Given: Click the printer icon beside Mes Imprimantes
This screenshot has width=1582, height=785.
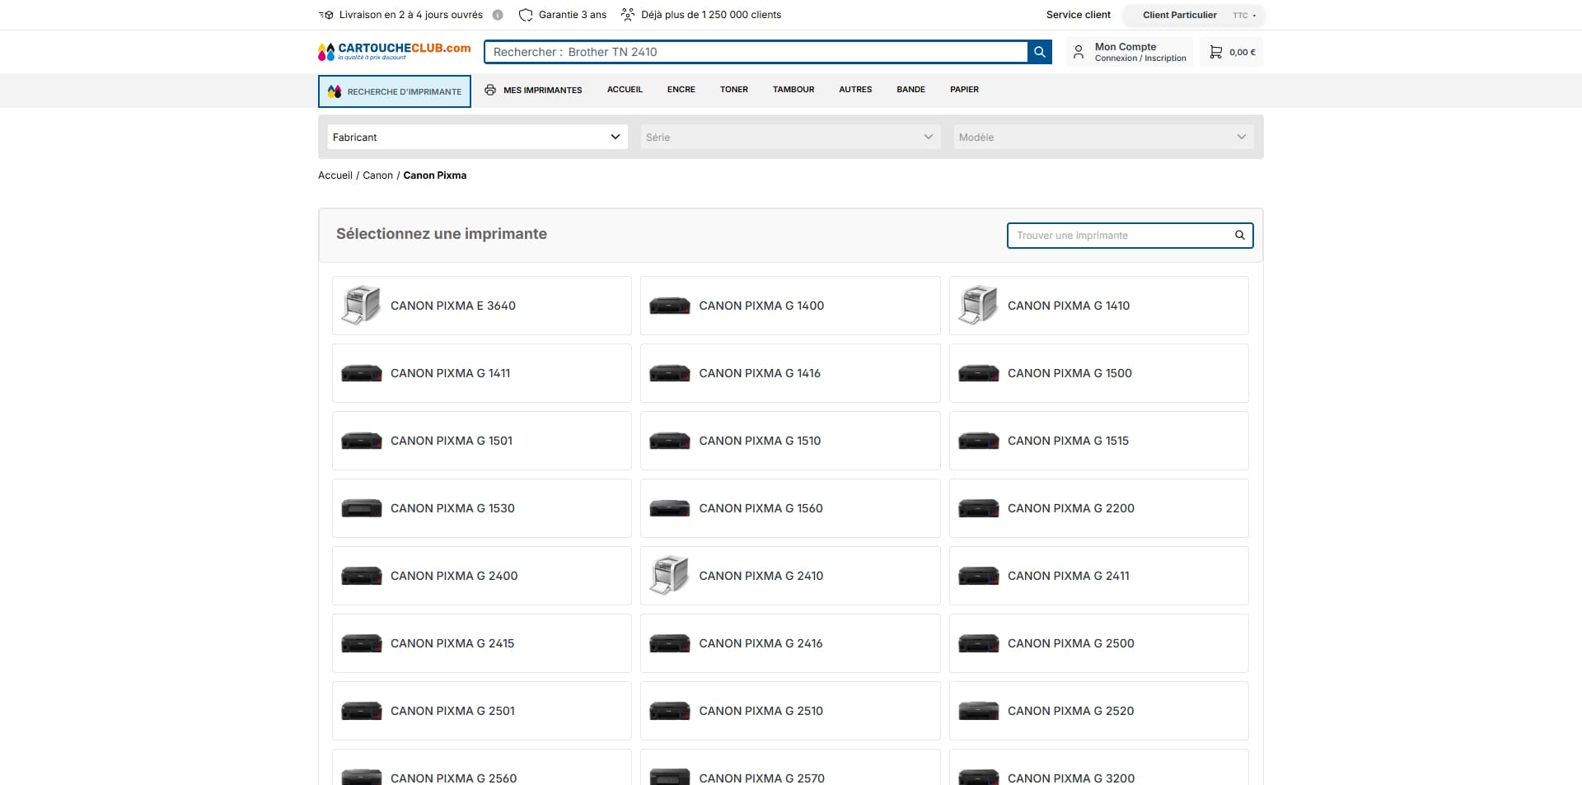Looking at the screenshot, I should (490, 90).
